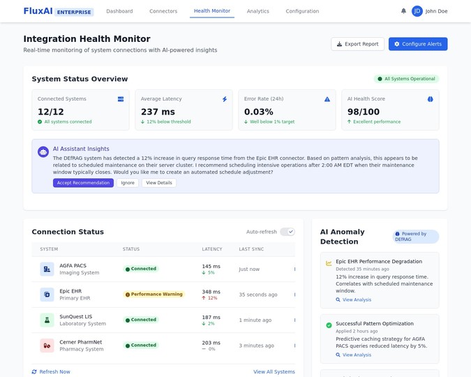
Task: Open the Dashboard tab
Action: [119, 11]
